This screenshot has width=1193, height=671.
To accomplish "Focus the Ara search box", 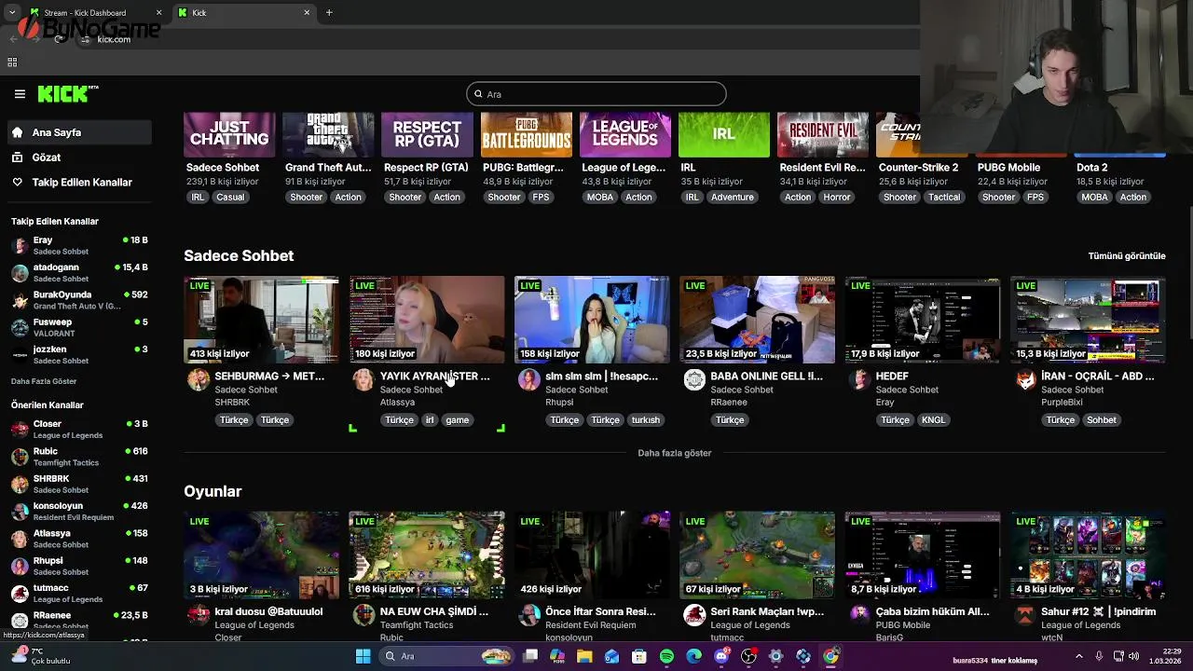I will click(x=596, y=94).
